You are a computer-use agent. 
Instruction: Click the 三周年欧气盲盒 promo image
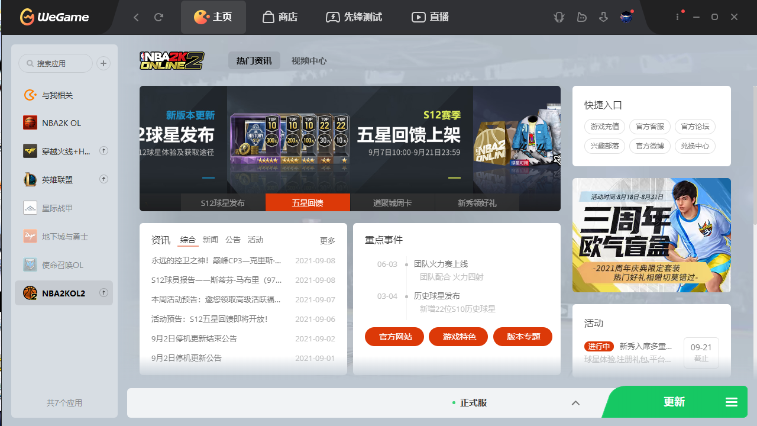coord(652,235)
